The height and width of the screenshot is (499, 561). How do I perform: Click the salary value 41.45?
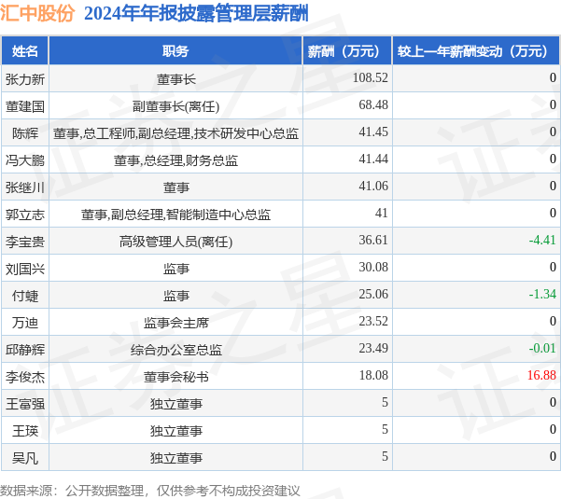point(373,132)
